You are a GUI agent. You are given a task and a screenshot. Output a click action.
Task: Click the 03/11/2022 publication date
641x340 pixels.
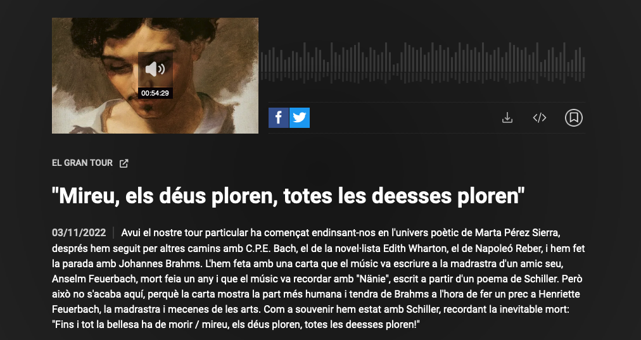pos(79,233)
